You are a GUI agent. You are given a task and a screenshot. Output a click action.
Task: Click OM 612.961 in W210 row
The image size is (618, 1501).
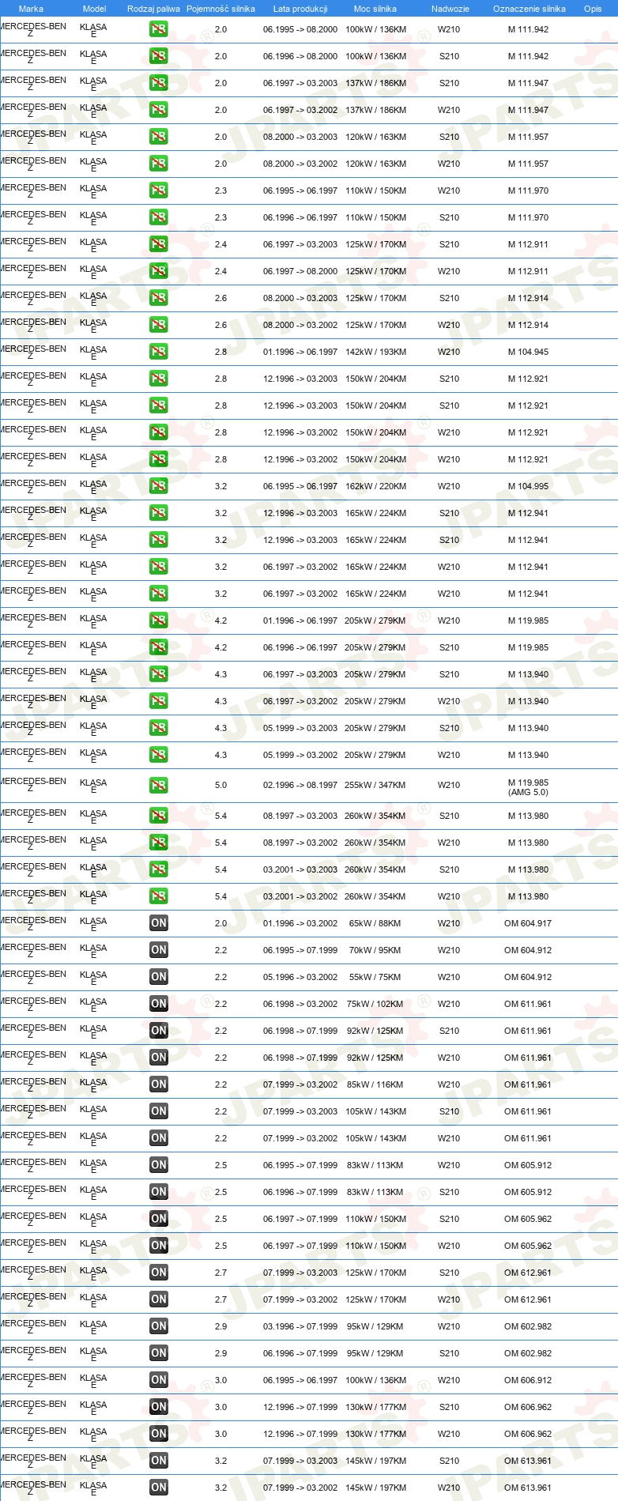coord(528,1299)
